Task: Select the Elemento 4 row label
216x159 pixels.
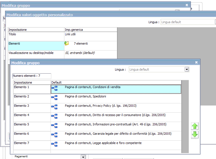Action: coord(21,115)
